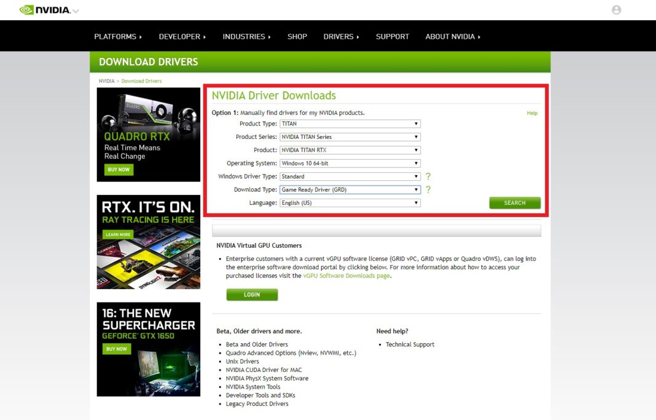Open the Platforms menu
Viewport: 656px width, 420px height.
118,36
